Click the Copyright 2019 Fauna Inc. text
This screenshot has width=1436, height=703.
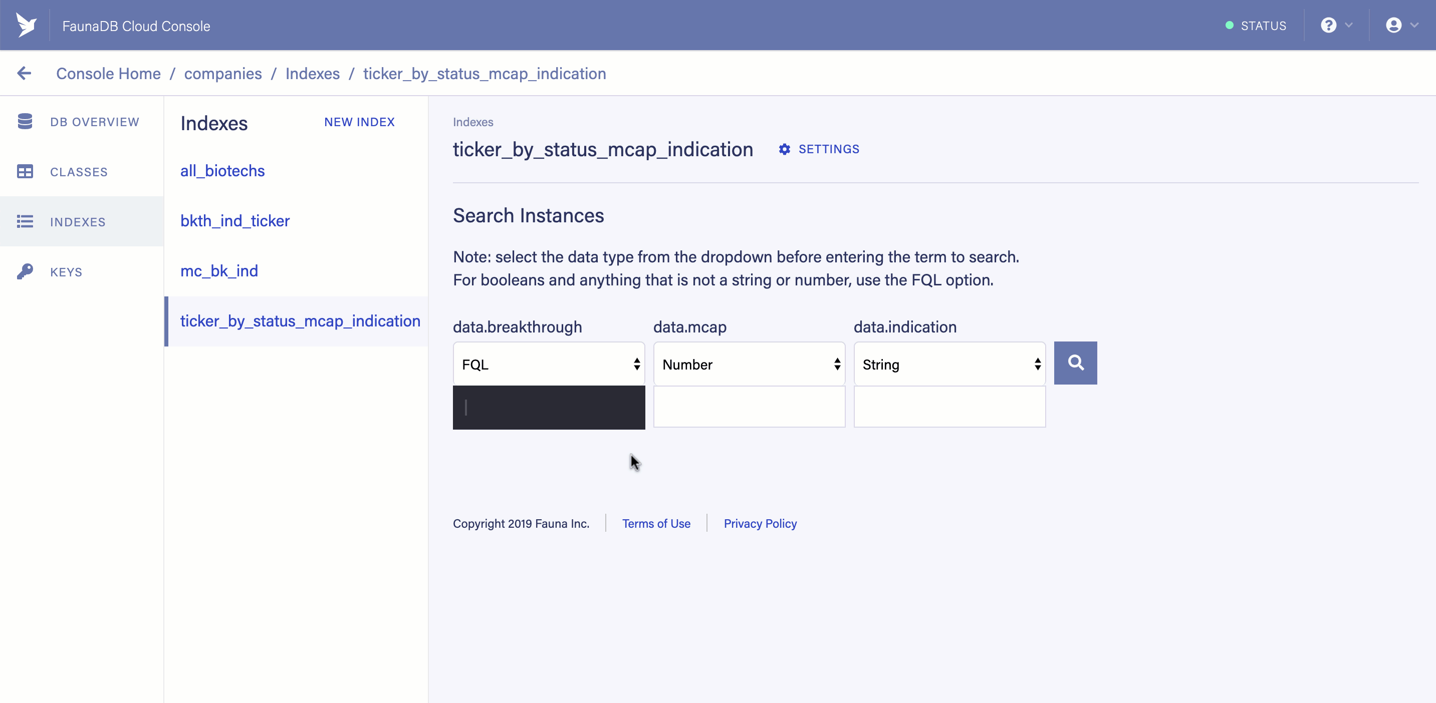point(521,524)
